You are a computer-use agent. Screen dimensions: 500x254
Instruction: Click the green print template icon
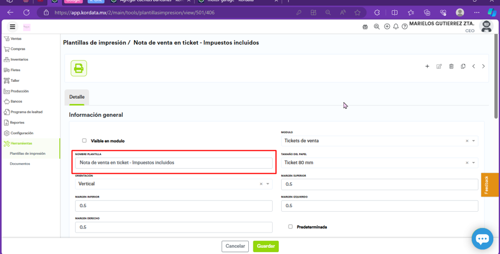pos(79,68)
